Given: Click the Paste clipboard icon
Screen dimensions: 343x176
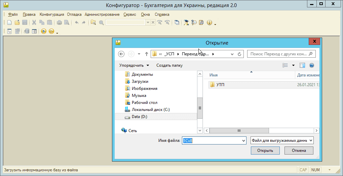Looking at the screenshot, I should 49,22.
